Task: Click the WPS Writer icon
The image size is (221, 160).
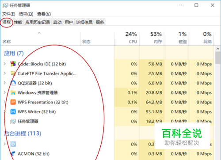Action: click(13, 112)
